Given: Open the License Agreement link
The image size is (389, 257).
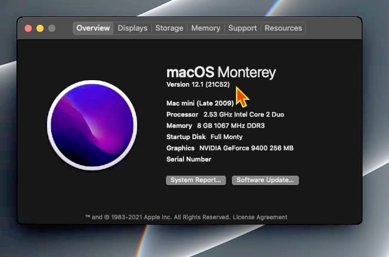Looking at the screenshot, I should (260, 218).
